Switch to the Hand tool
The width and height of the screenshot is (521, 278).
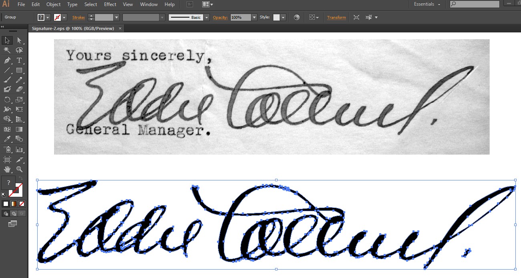click(7, 169)
